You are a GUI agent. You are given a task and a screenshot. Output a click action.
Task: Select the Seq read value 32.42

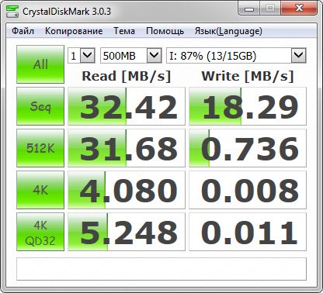click(127, 106)
